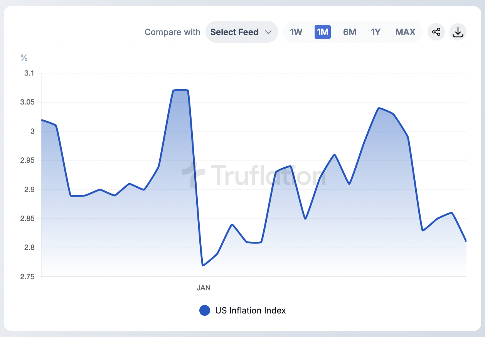Click the second peak near 3.04
The width and height of the screenshot is (485, 337).
click(379, 108)
